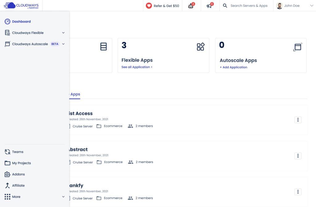Click the Cloudways Flexible server icon
Screen dimensions: 316x207
pos(7,33)
